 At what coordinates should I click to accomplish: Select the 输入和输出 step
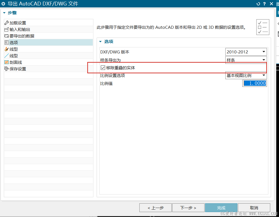(48, 29)
